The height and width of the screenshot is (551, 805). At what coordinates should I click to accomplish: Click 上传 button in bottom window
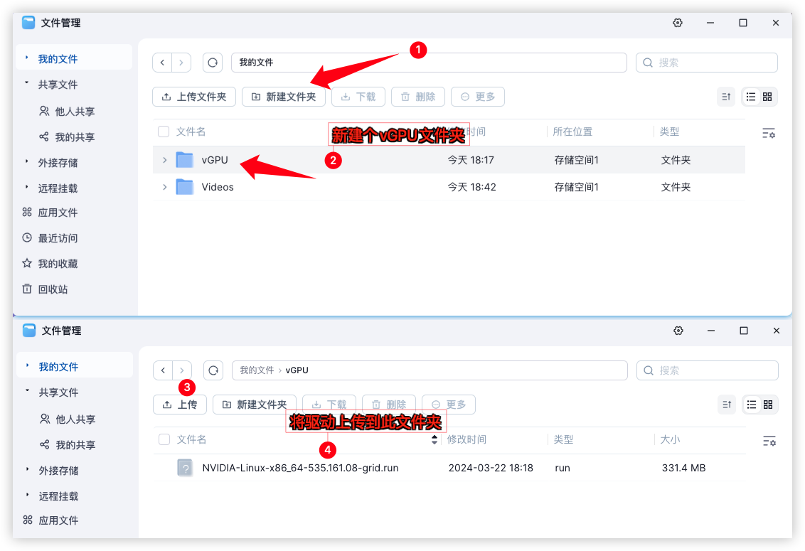(x=180, y=405)
